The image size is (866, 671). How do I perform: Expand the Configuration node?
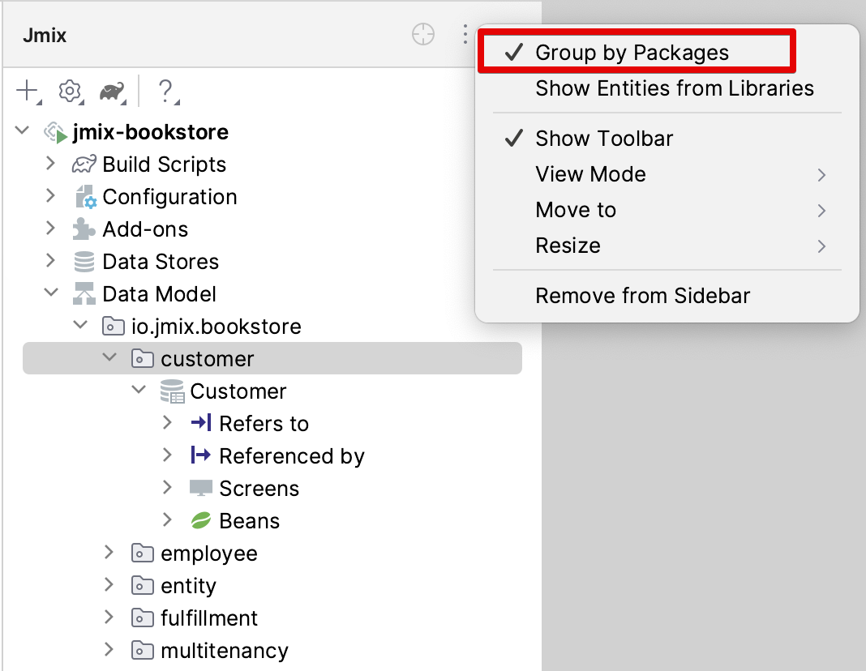click(50, 195)
